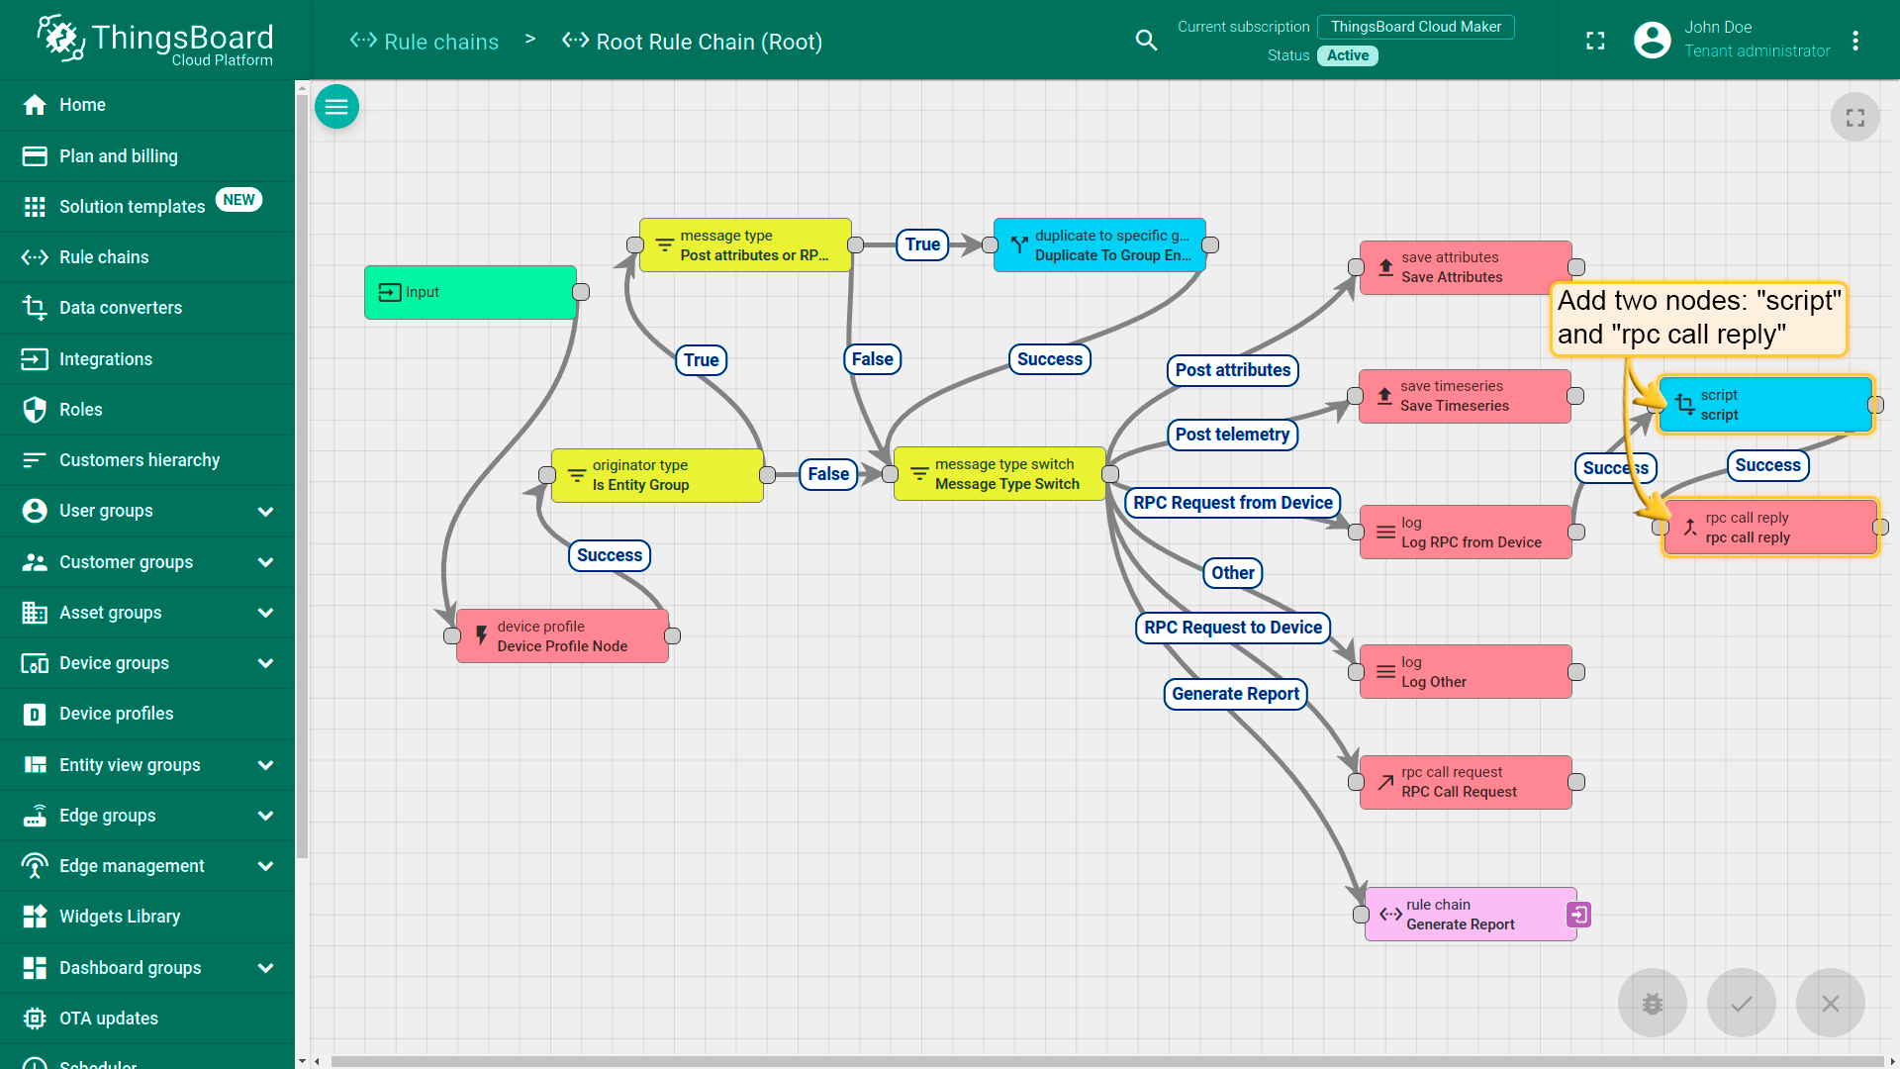Click the ThingsBoard Cloud Maker subscription badge
1900x1069 pixels.
[1415, 27]
